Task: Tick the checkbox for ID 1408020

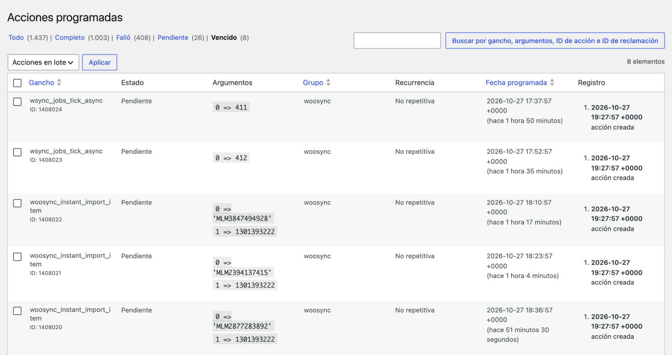Action: pyautogui.click(x=17, y=311)
